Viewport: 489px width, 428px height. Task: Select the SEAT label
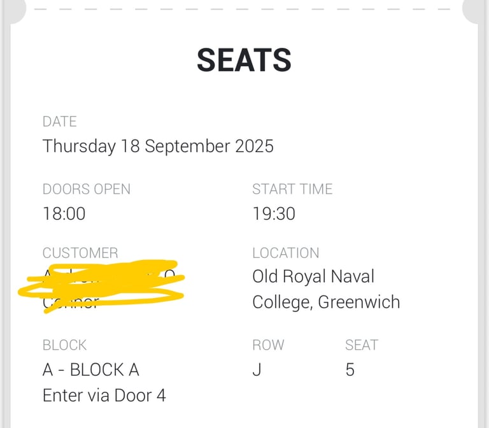pos(362,345)
